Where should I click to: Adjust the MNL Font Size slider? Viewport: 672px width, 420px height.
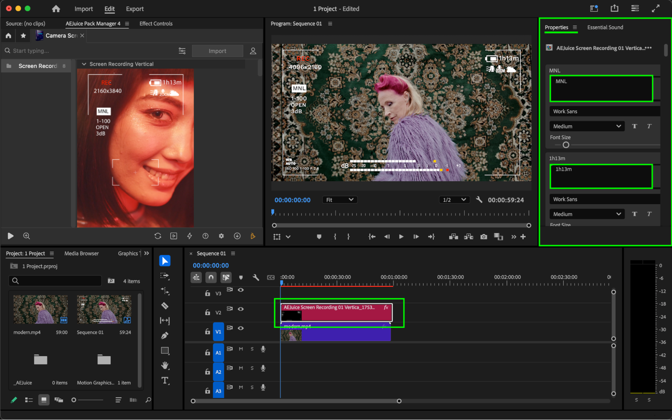pos(566,145)
